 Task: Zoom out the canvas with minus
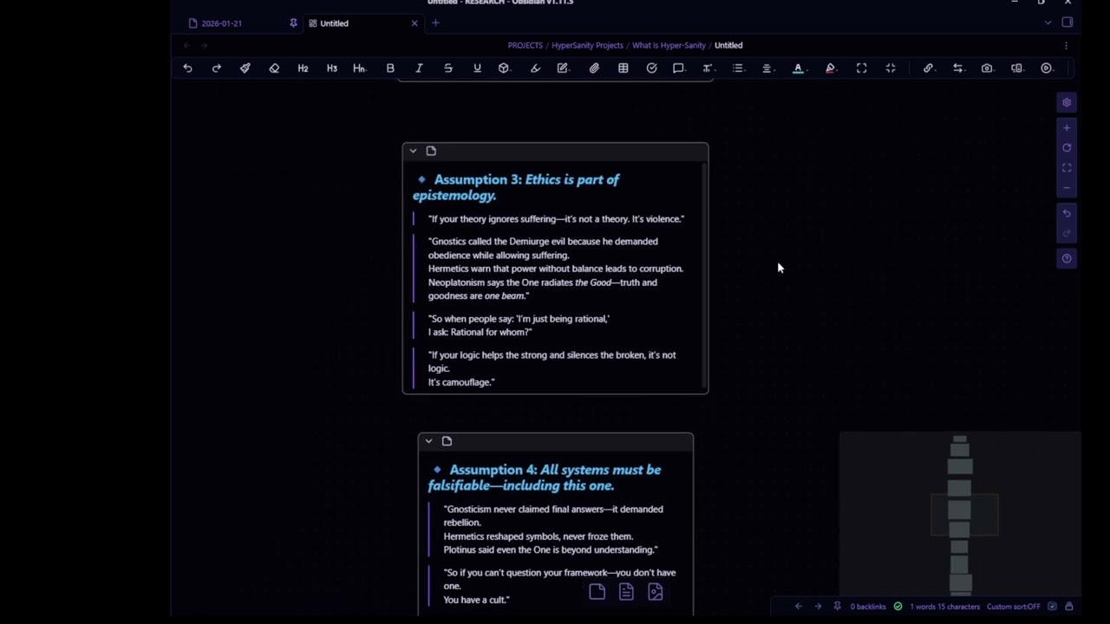(x=1067, y=188)
